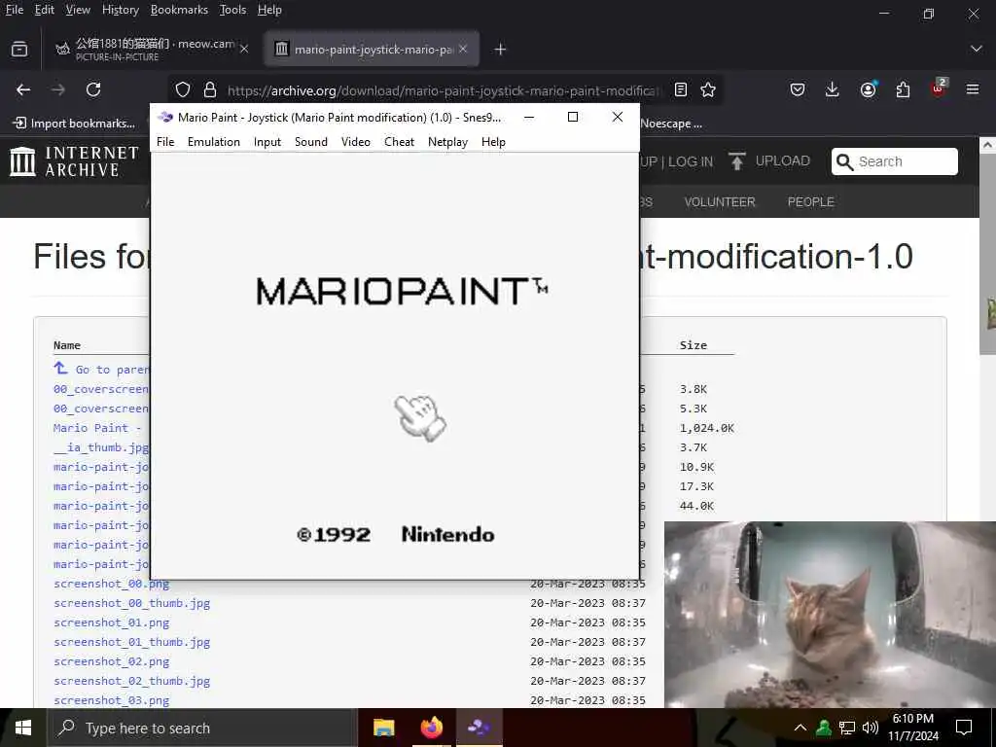
Task: Open the PEOPLE nav link
Action: click(810, 202)
